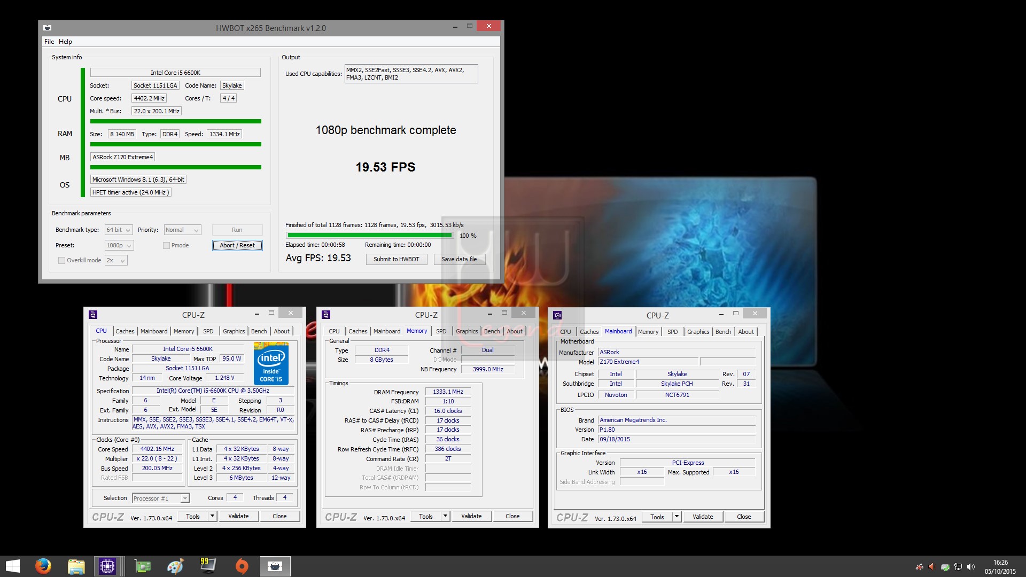The image size is (1026, 577).
Task: Open File Explorer from the taskbar
Action: (x=76, y=566)
